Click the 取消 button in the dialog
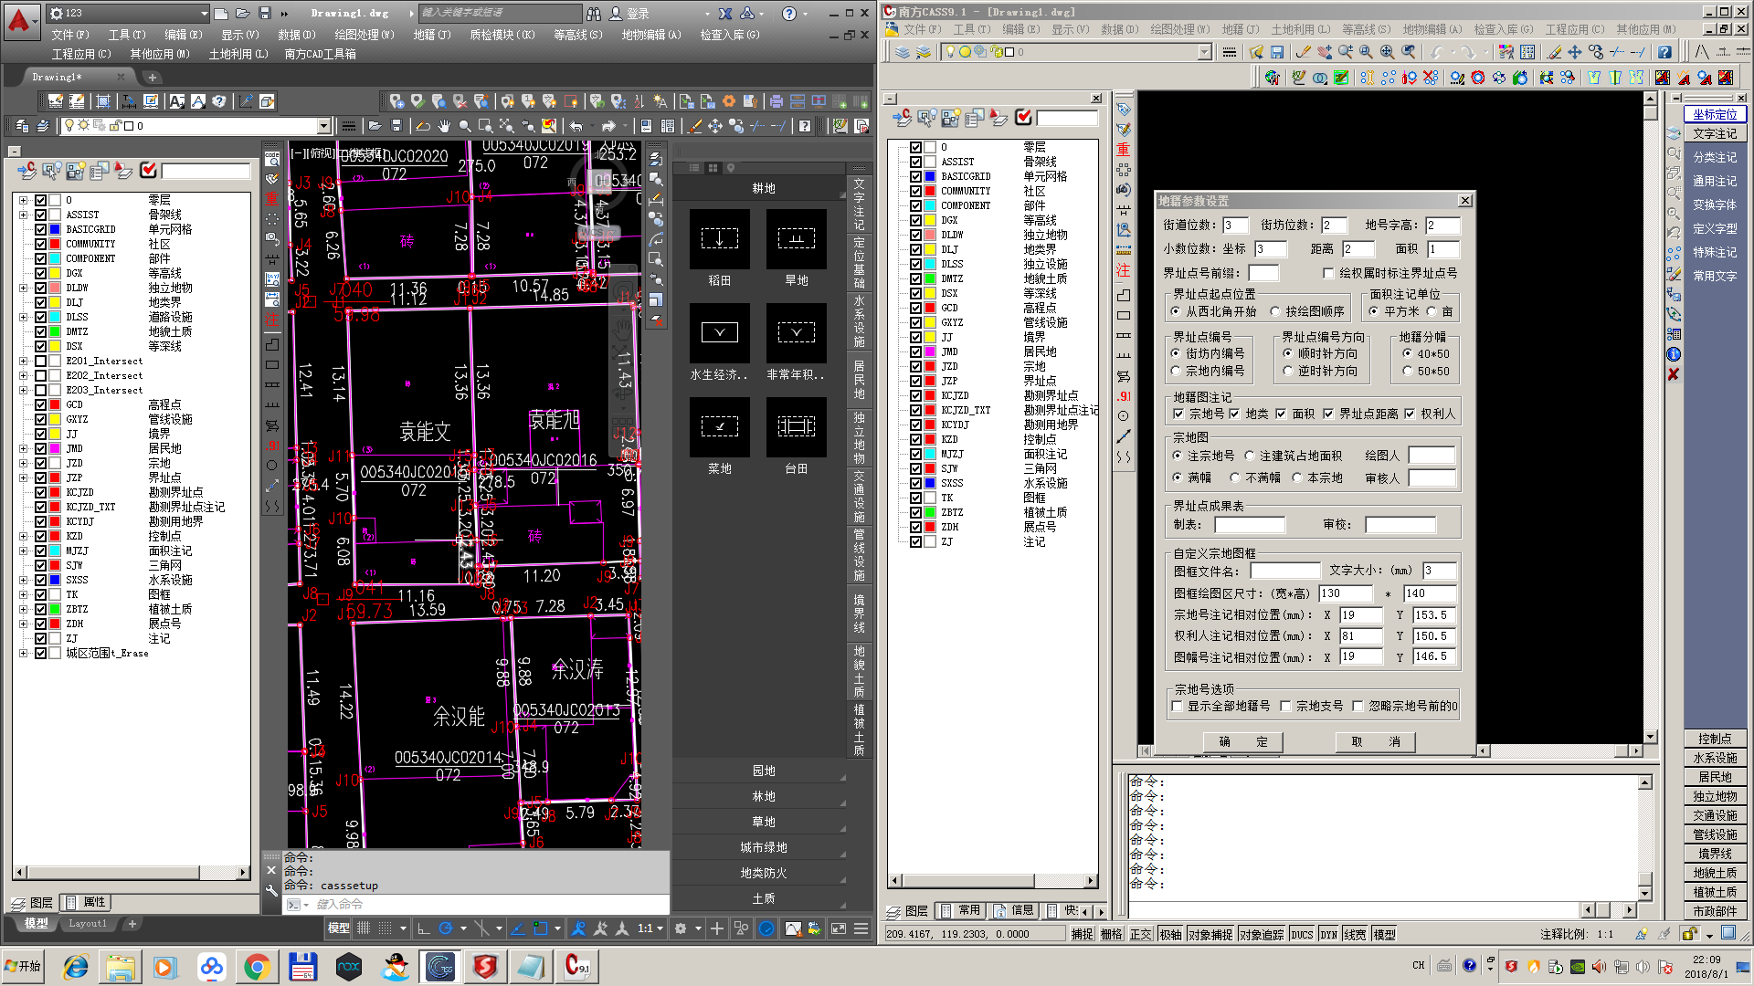1754x986 pixels. click(1375, 741)
